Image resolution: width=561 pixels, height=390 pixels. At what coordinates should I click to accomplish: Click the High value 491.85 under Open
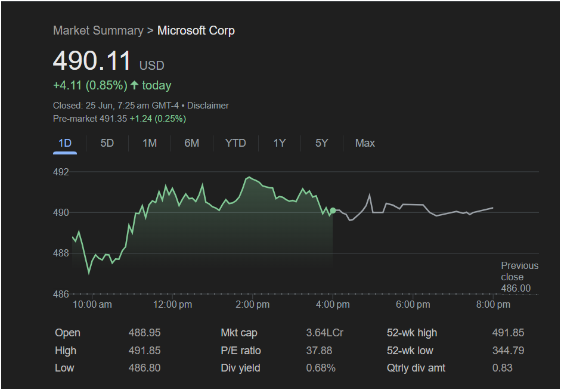point(144,351)
